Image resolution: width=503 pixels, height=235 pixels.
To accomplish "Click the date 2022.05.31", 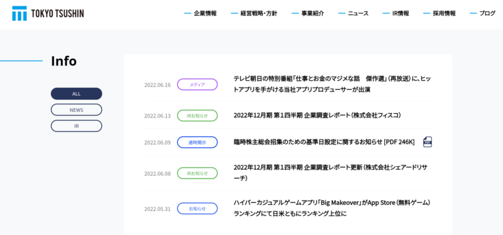I will (157, 209).
